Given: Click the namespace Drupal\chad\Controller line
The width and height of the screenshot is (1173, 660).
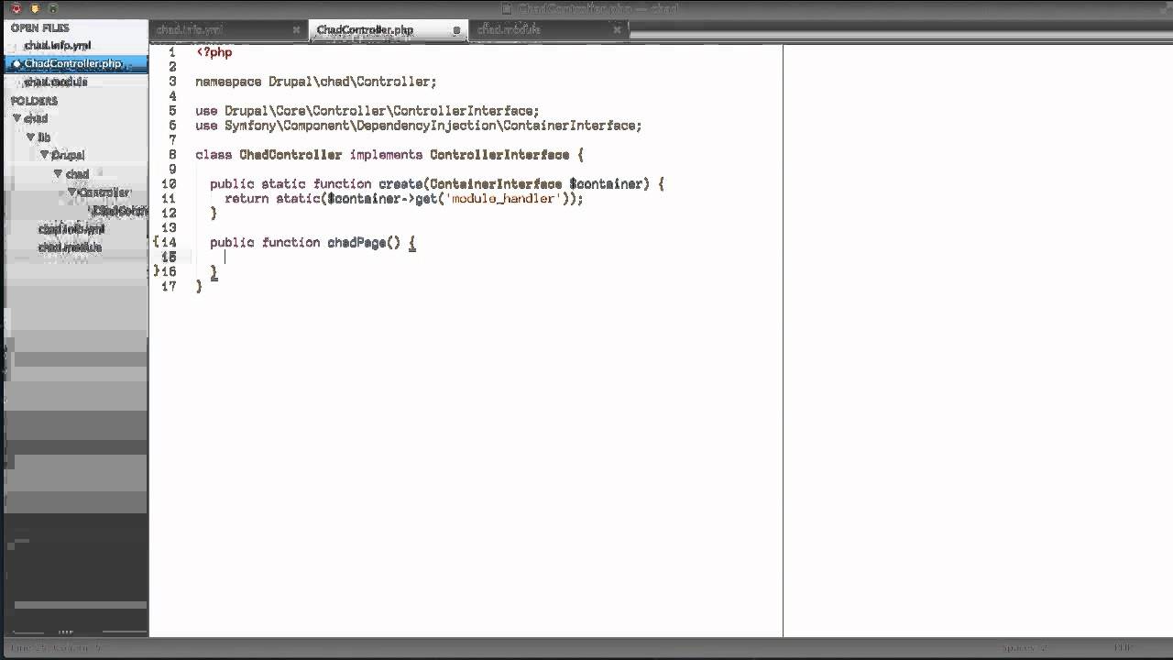Looking at the screenshot, I should tap(316, 82).
